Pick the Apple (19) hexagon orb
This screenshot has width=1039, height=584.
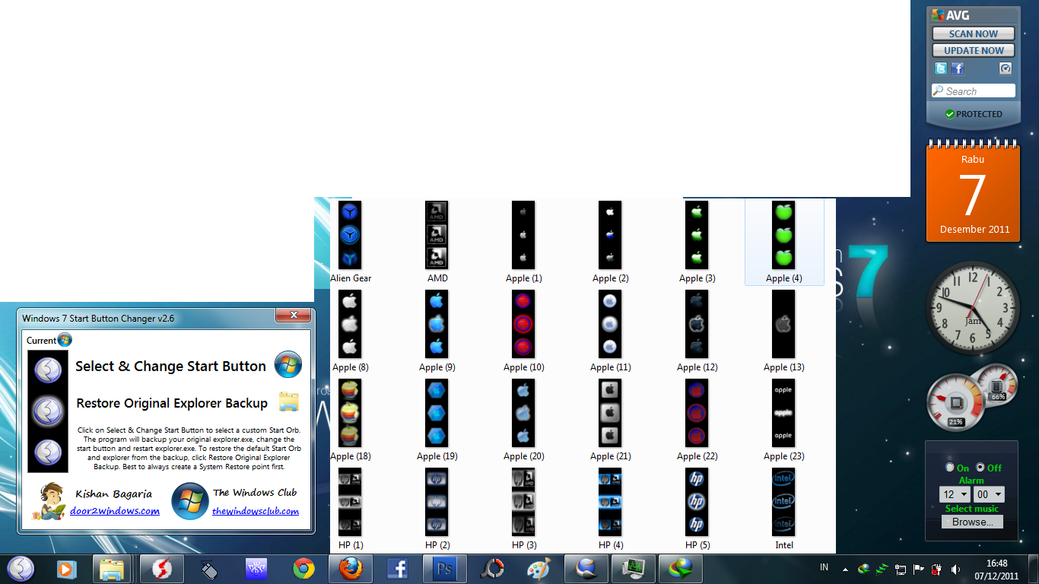click(x=437, y=413)
